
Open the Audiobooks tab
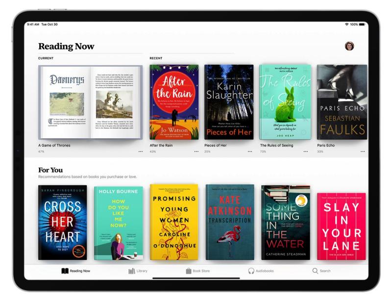(x=261, y=271)
